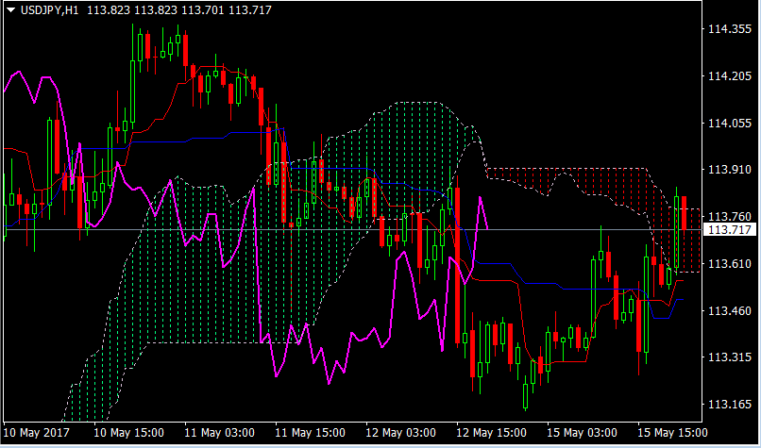Click the USDJPY,H1 symbol title text
Image resolution: width=761 pixels, height=448 pixels.
click(50, 8)
